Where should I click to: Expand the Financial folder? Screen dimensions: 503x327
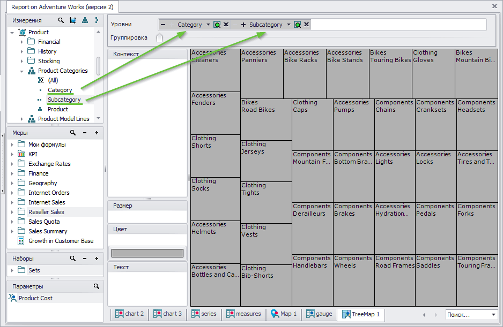click(x=22, y=42)
